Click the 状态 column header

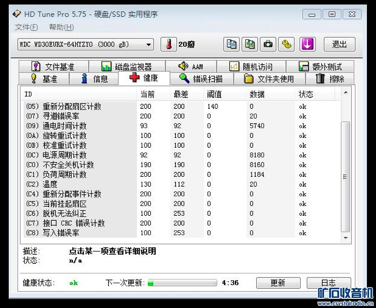coord(315,94)
